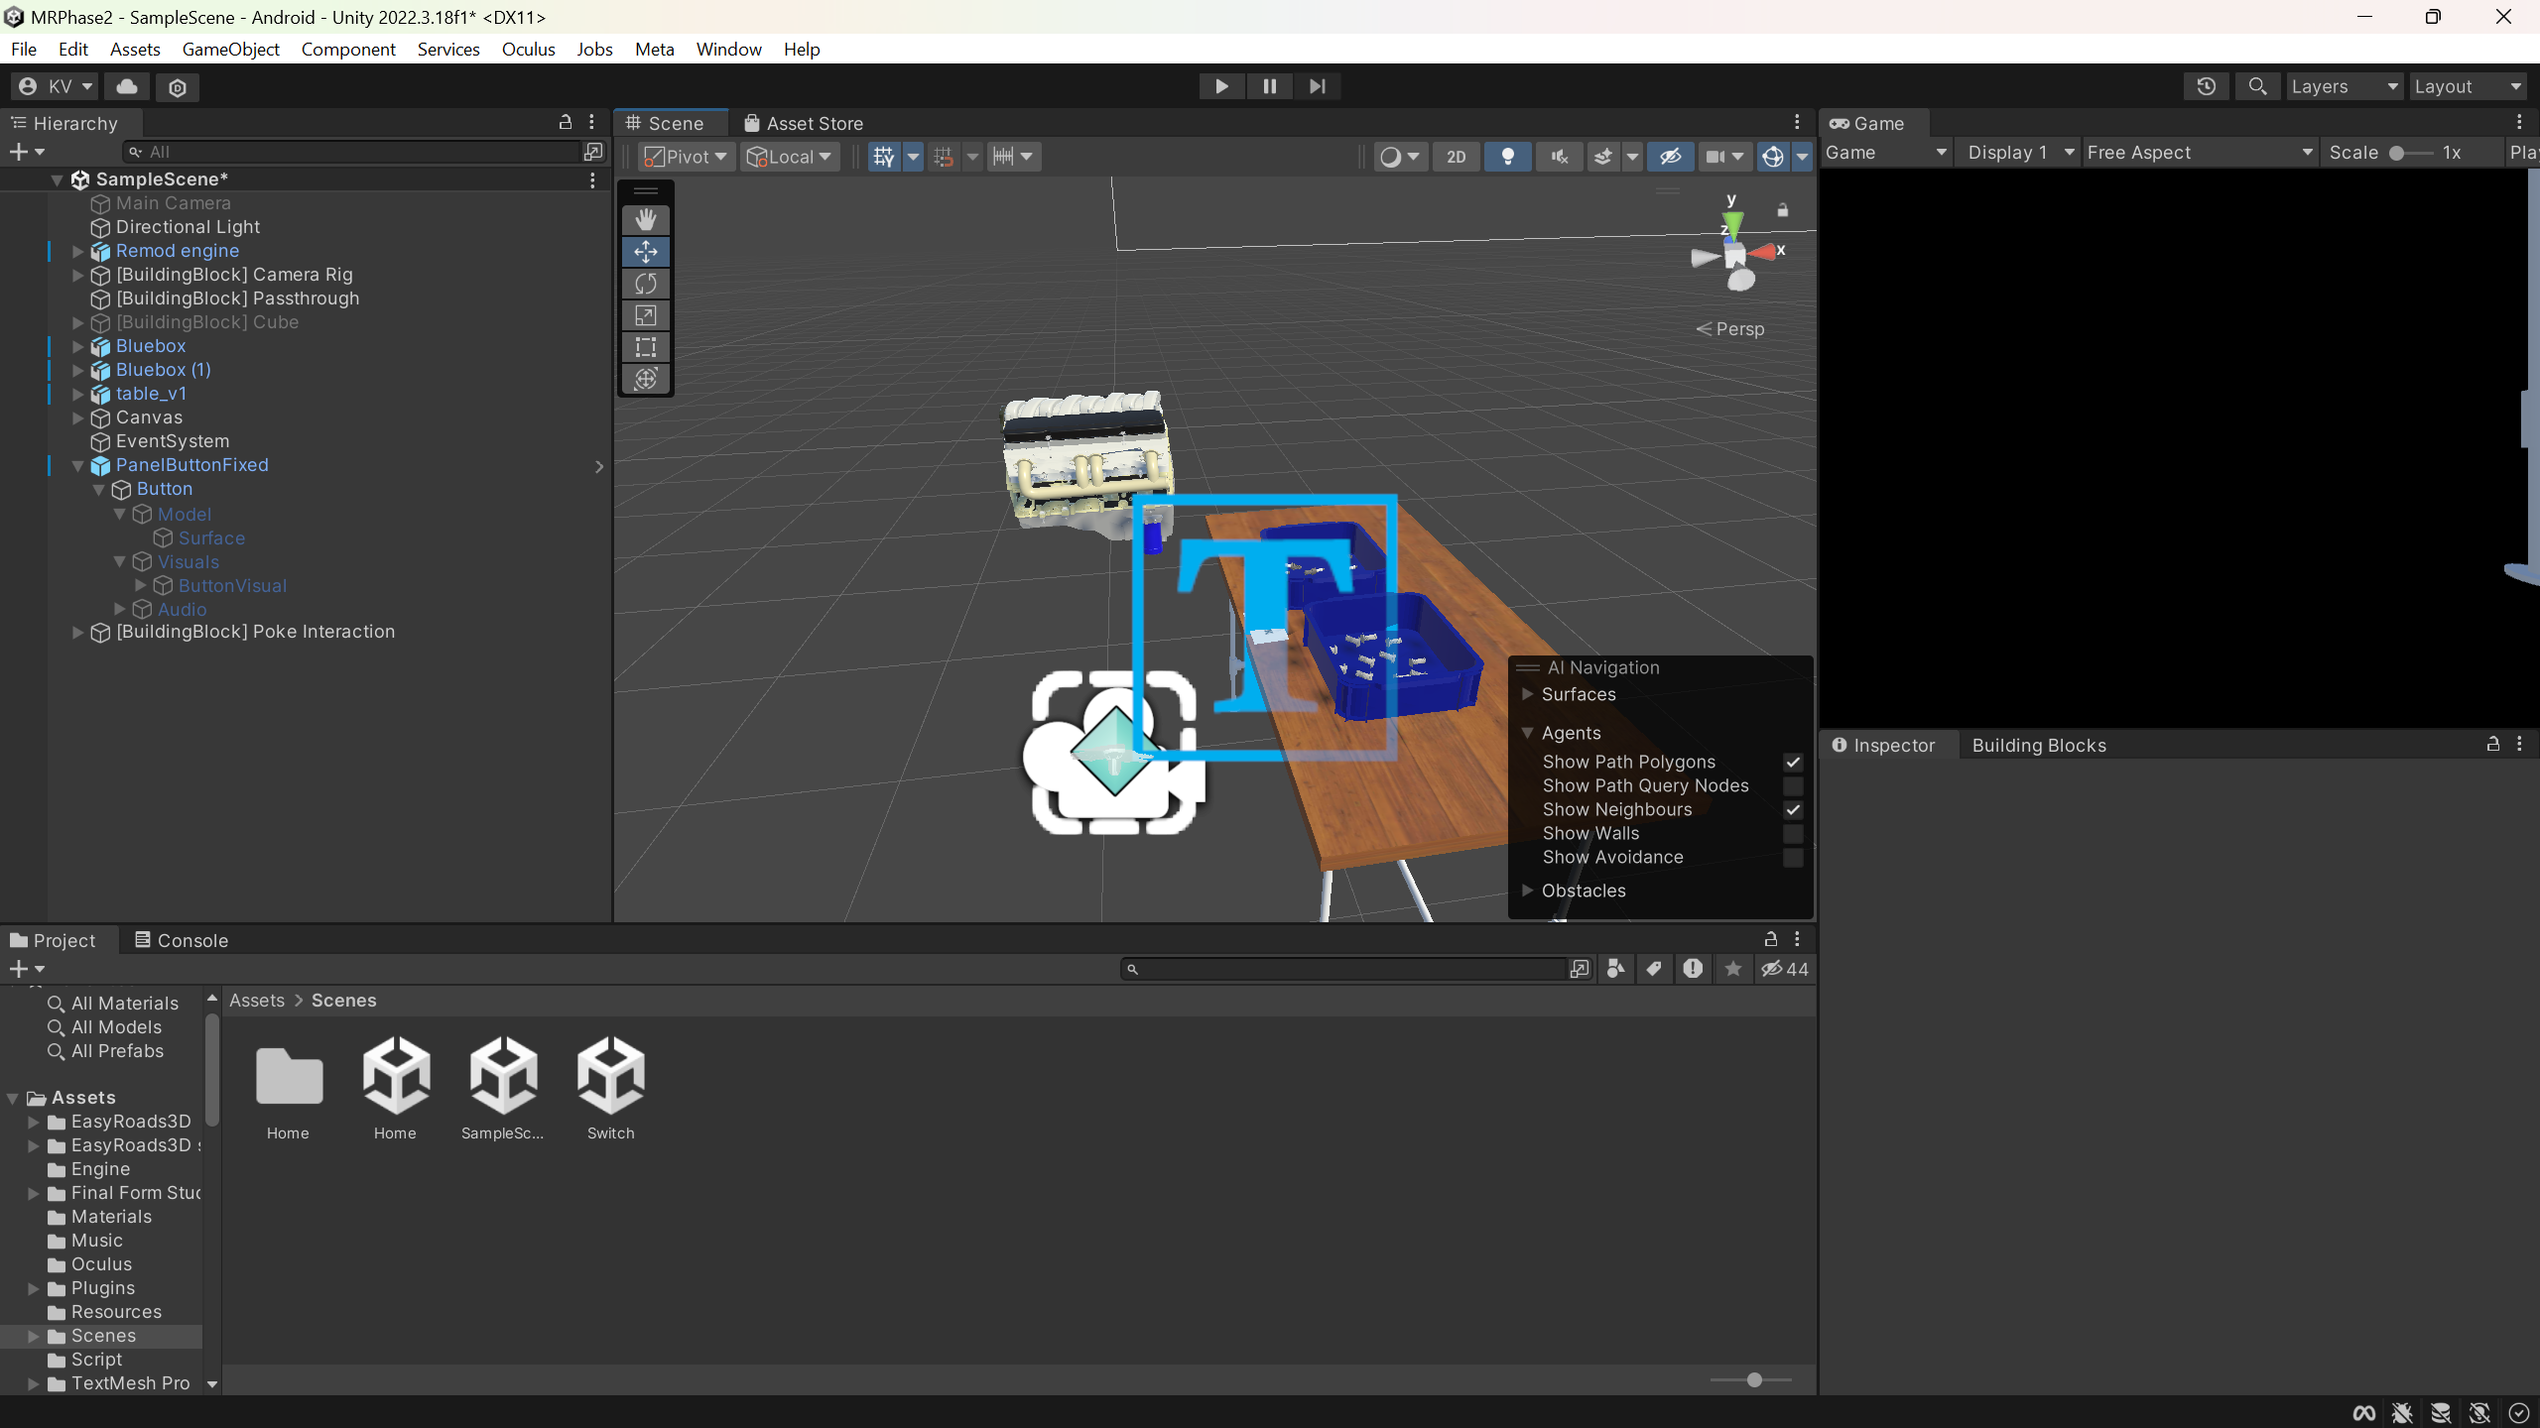The height and width of the screenshot is (1428, 2540).
Task: Select the Scale tool
Action: click(646, 315)
